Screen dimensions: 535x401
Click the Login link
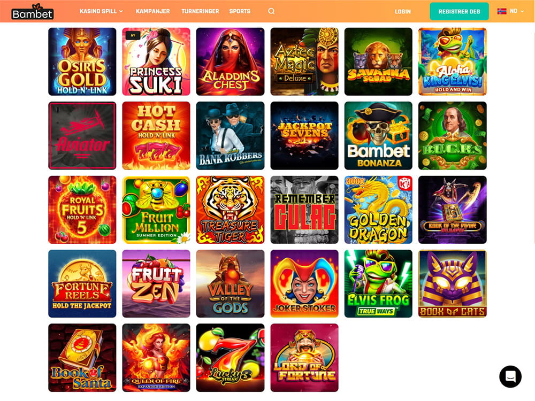[403, 11]
